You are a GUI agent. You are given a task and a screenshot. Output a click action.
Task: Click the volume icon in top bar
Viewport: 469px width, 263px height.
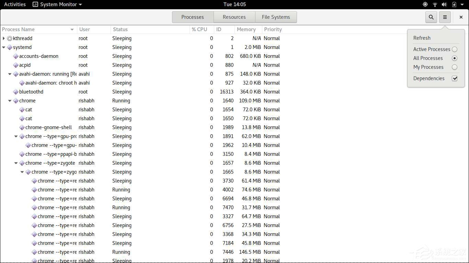click(x=444, y=4)
